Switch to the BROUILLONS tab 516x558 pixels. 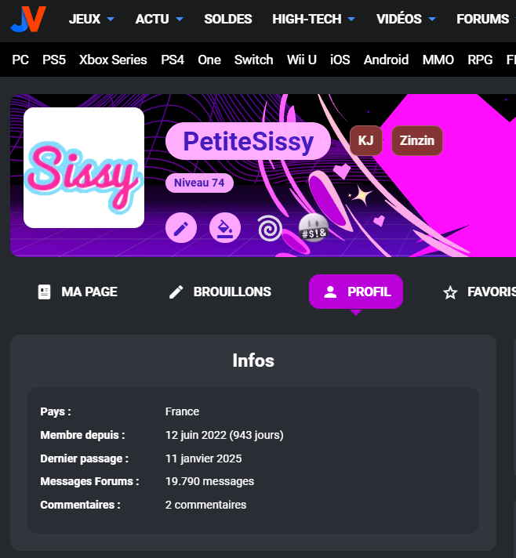pyautogui.click(x=220, y=292)
